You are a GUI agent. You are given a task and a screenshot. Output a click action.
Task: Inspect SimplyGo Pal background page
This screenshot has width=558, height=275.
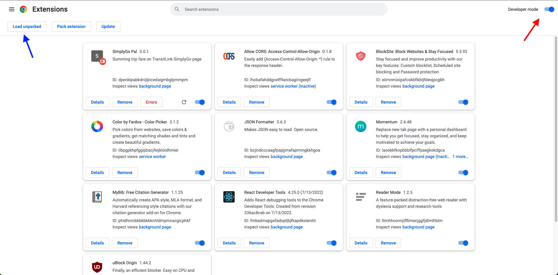[155, 86]
